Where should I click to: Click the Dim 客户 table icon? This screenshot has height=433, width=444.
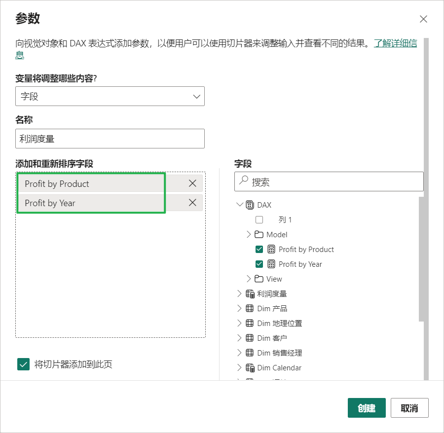(250, 338)
